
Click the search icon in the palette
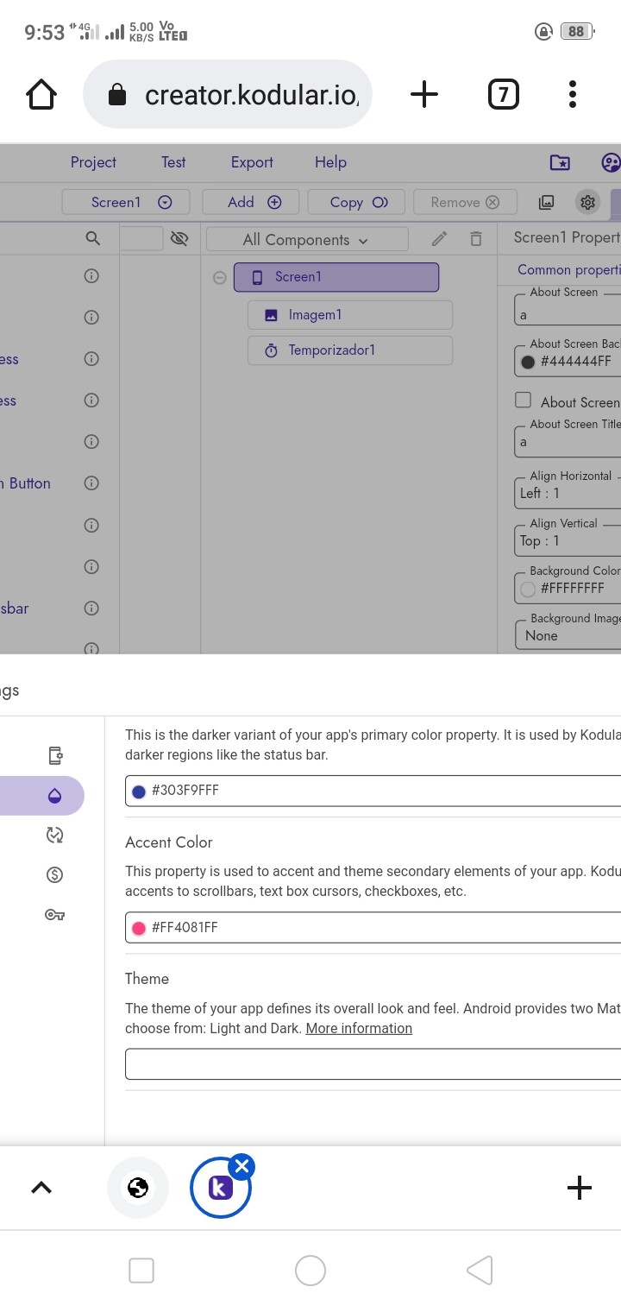coord(93,238)
